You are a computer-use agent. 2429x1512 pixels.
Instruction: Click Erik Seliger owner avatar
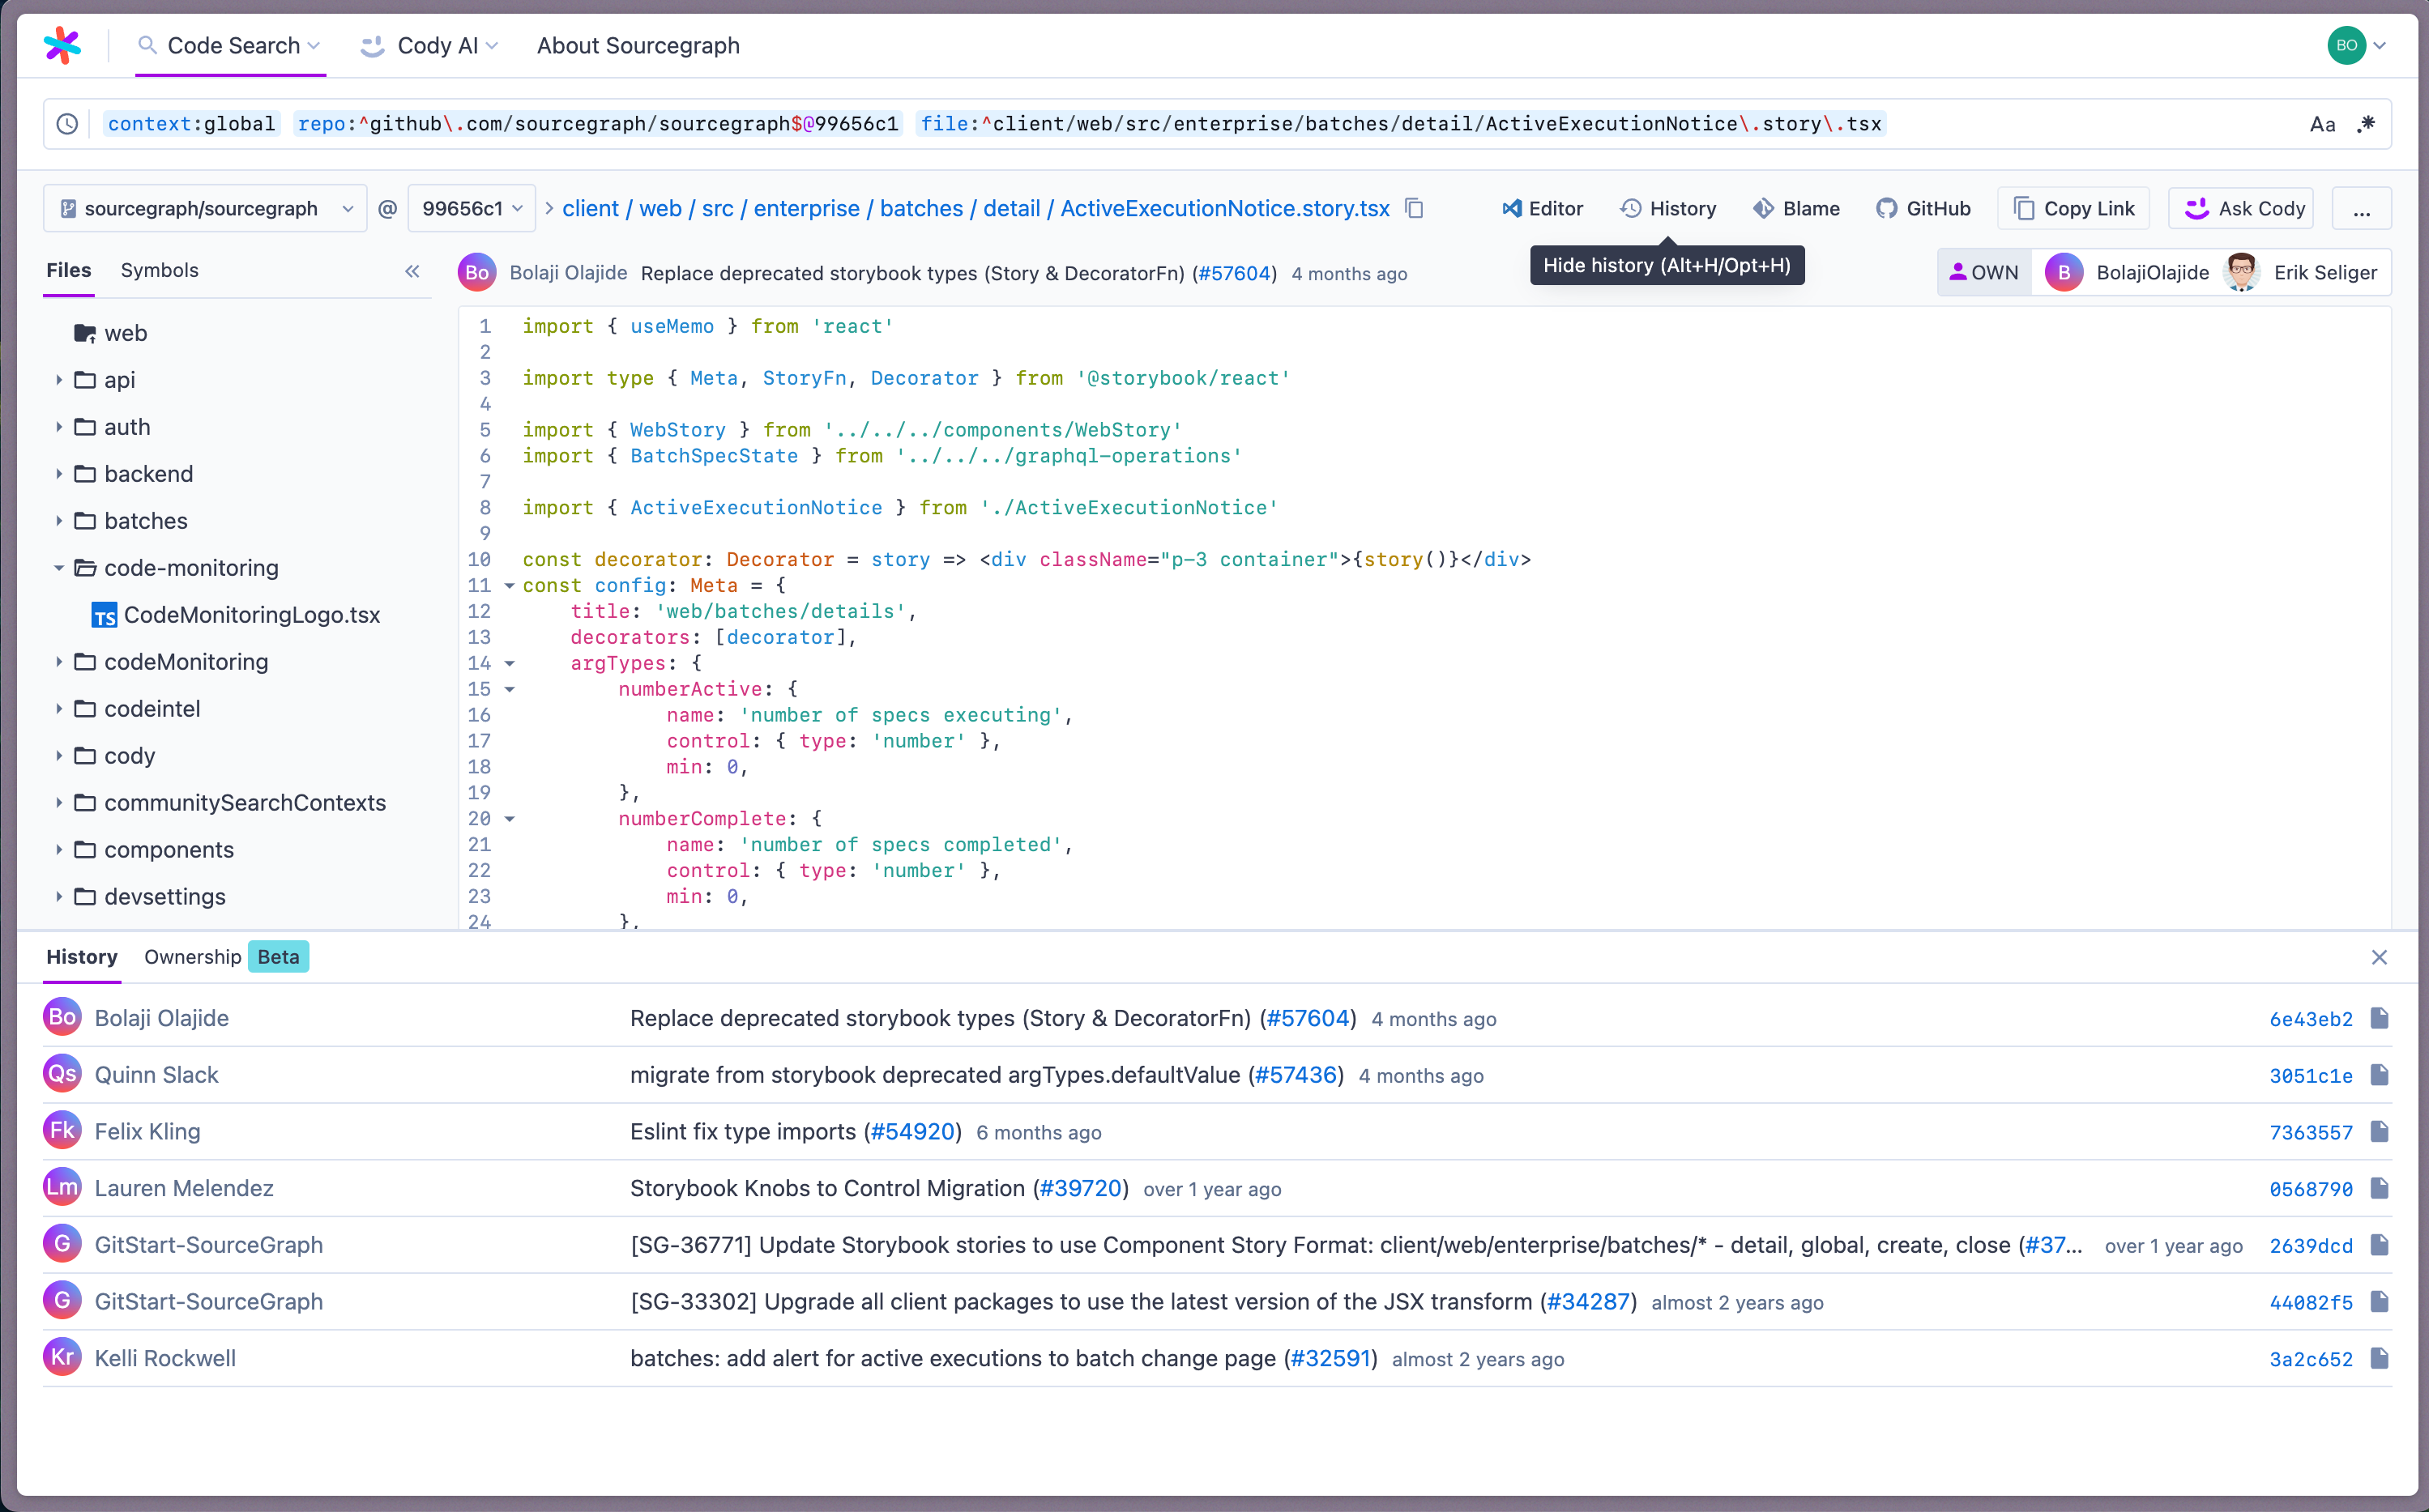point(2241,272)
